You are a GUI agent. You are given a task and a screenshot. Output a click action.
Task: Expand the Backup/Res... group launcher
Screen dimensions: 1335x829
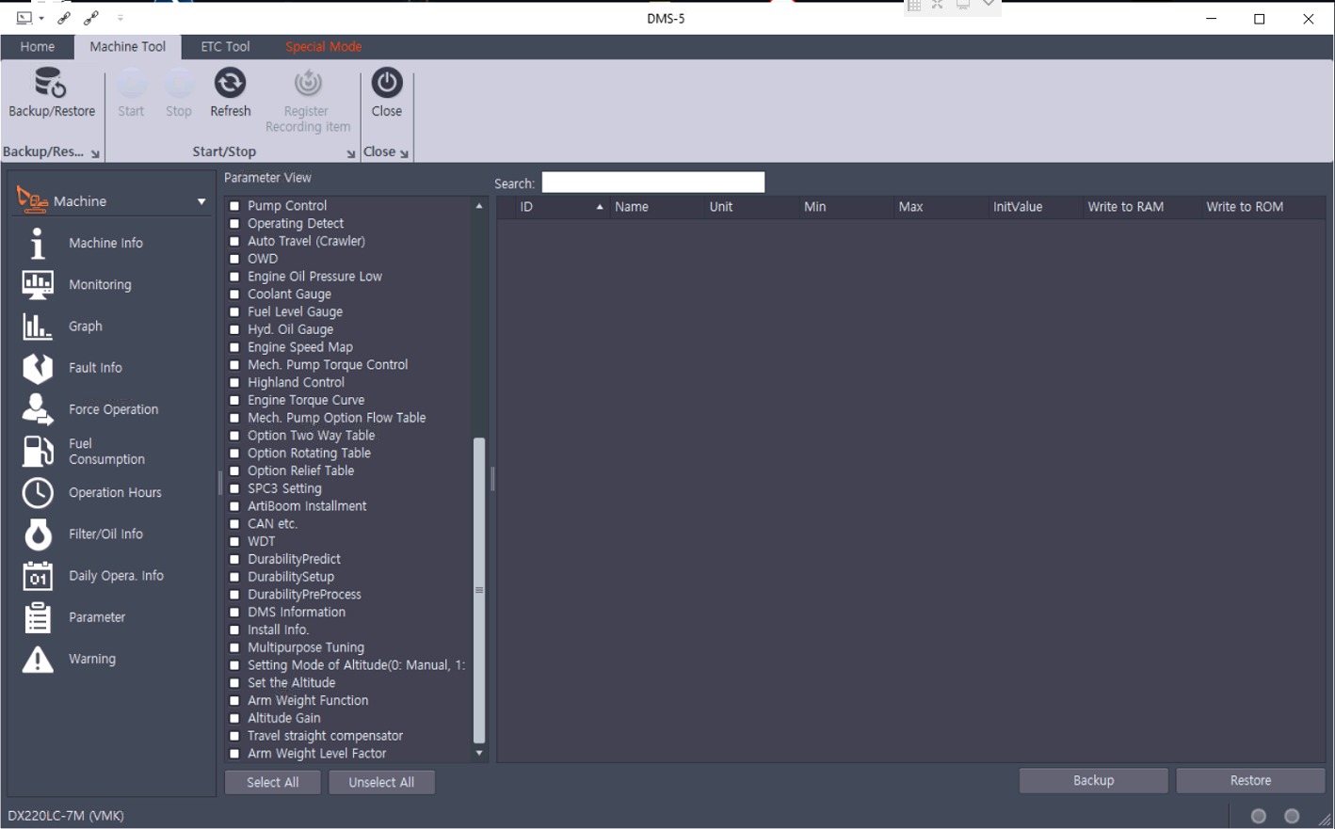coord(95,153)
